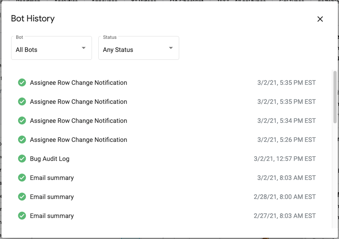Select the Bug Audit Log history entry
This screenshot has height=239, width=339.
point(50,159)
